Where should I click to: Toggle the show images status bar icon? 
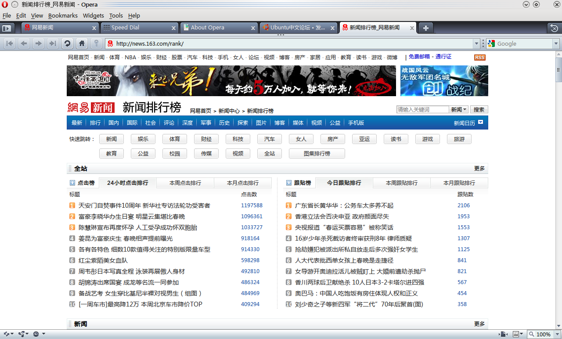[516, 334]
